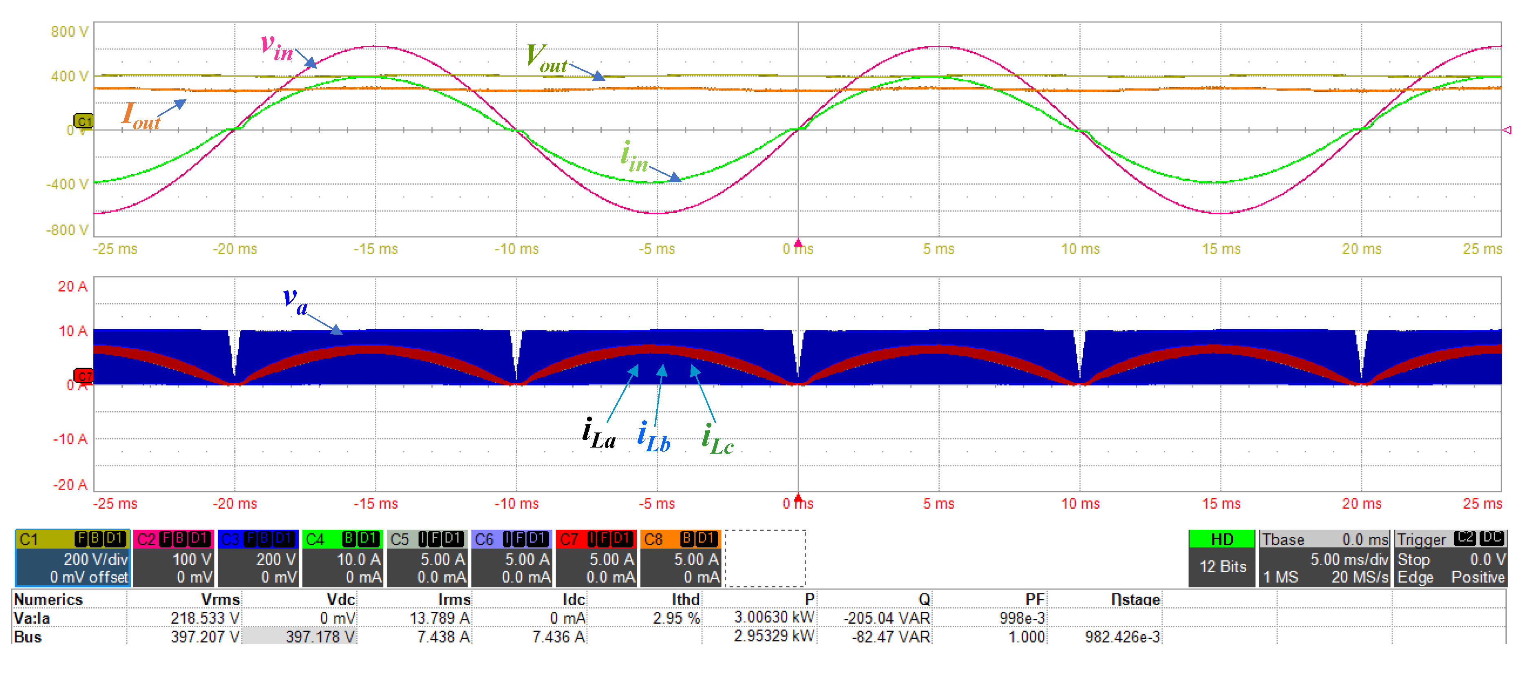
Task: Click the orange C8 channel descriptor
Action: click(680, 557)
